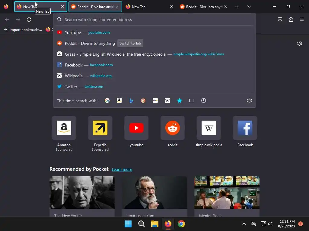Open the Mental Floss Pocket story
This screenshot has width=309, height=231.
pos(227,196)
